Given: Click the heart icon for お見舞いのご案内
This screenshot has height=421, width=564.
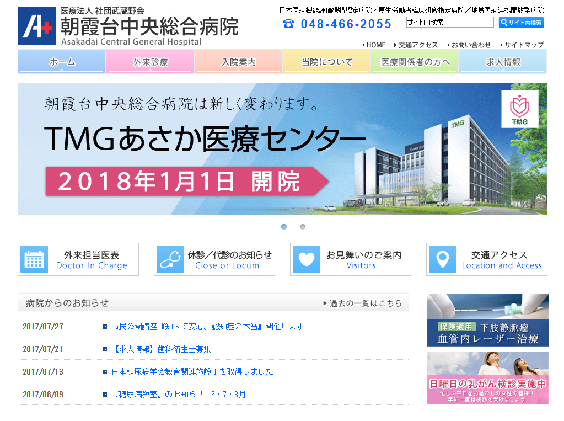Looking at the screenshot, I should pos(307,259).
